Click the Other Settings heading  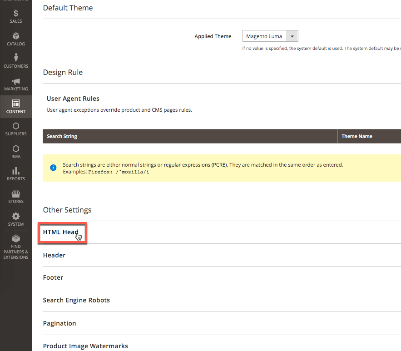click(x=67, y=210)
